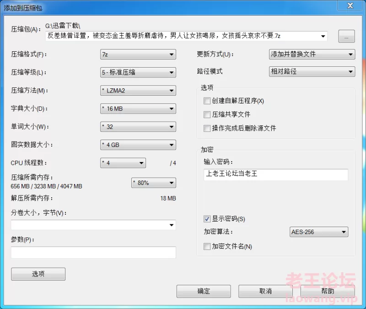This screenshot has height=309, width=366.
Task: Click the memory value 656 MB / 3238 MB / 4047 MB
Action: pos(47,186)
